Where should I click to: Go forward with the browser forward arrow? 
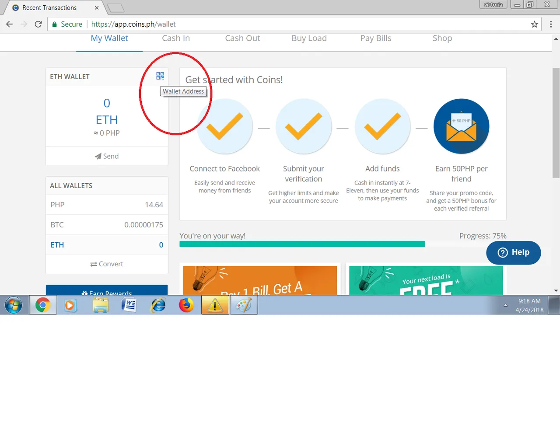pos(24,24)
